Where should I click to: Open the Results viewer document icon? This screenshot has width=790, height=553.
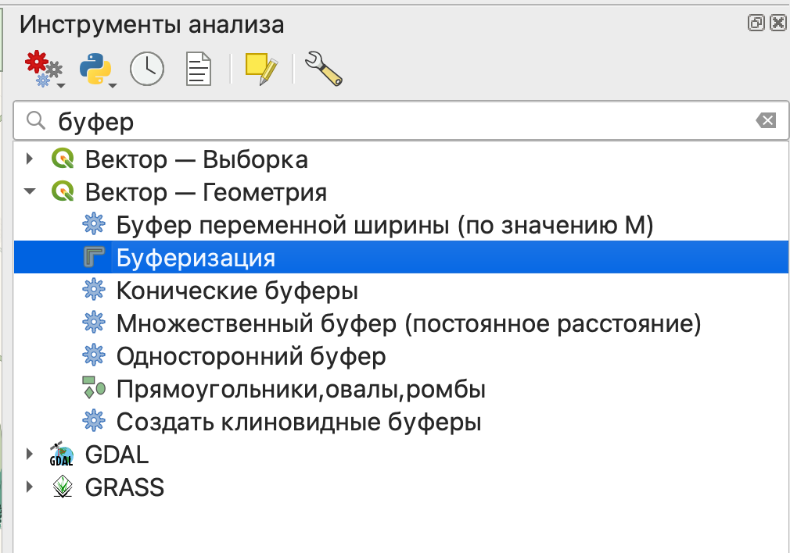198,70
